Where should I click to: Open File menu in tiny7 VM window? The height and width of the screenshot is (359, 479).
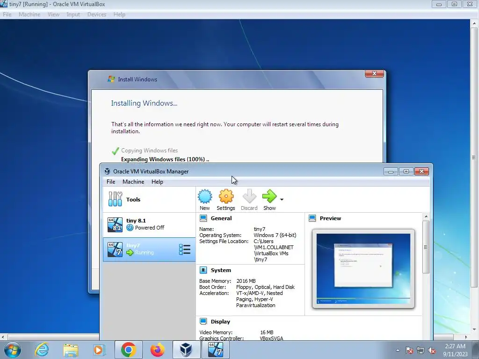(x=7, y=14)
